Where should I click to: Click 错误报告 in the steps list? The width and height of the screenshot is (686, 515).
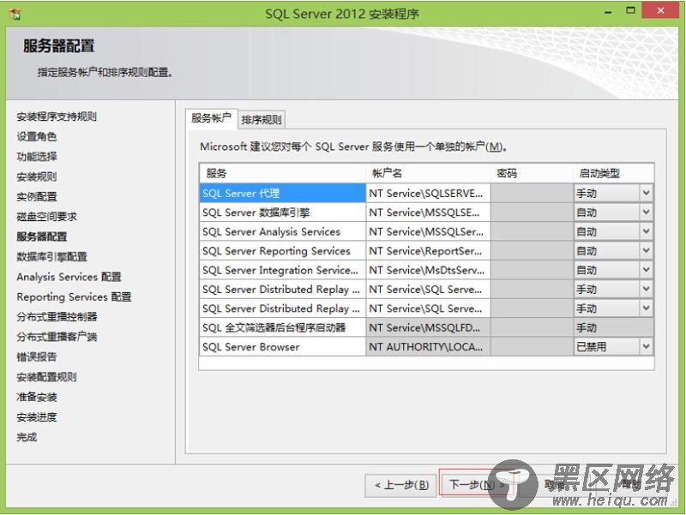(x=37, y=356)
